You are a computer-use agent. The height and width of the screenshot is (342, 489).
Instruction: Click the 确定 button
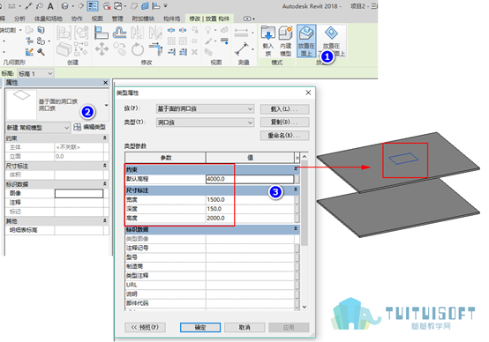click(200, 327)
